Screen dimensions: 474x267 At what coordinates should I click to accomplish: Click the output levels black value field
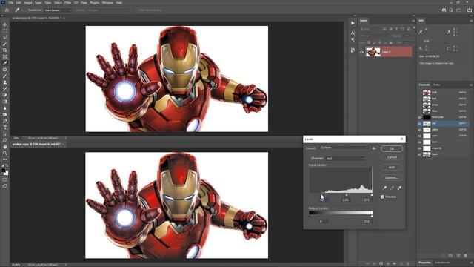click(323, 221)
